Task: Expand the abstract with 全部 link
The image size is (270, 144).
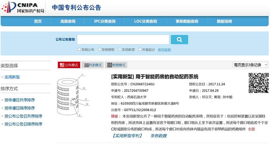Action: (251, 129)
